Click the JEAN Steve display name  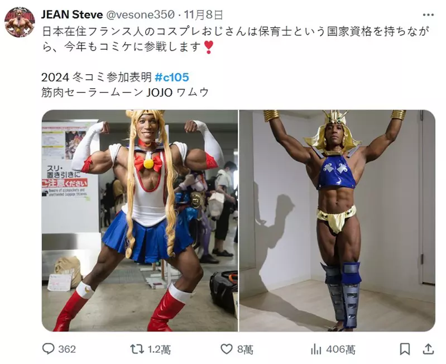coord(72,15)
